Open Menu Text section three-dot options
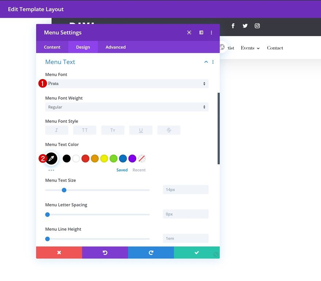 [213, 62]
